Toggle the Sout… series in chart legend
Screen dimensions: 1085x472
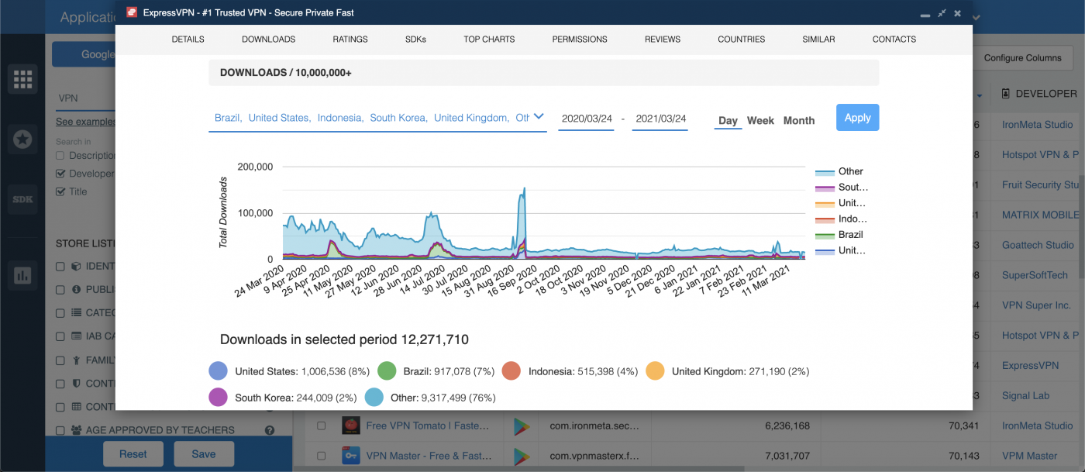tap(842, 188)
